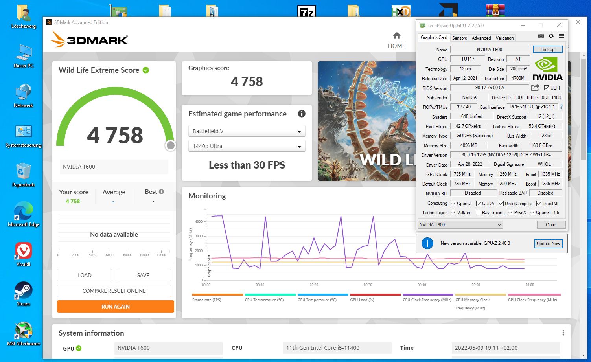Viewport: 591px width, 362px height.
Task: Click the GPU-Z Name field NVIDIA T600
Action: (490, 50)
